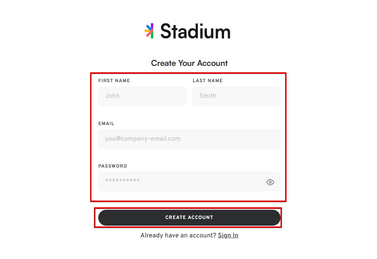The width and height of the screenshot is (377, 259).
Task: Click the 'Smith' placeholder text
Action: pyautogui.click(x=208, y=96)
